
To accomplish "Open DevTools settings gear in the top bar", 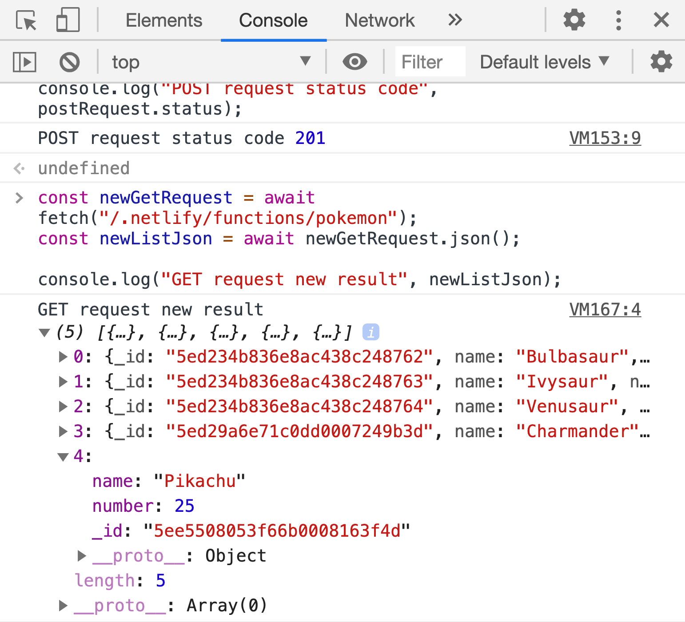I will click(574, 20).
